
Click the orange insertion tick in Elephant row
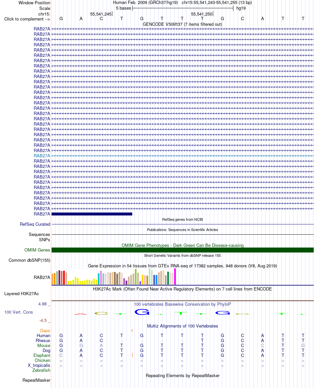click(x=133, y=355)
